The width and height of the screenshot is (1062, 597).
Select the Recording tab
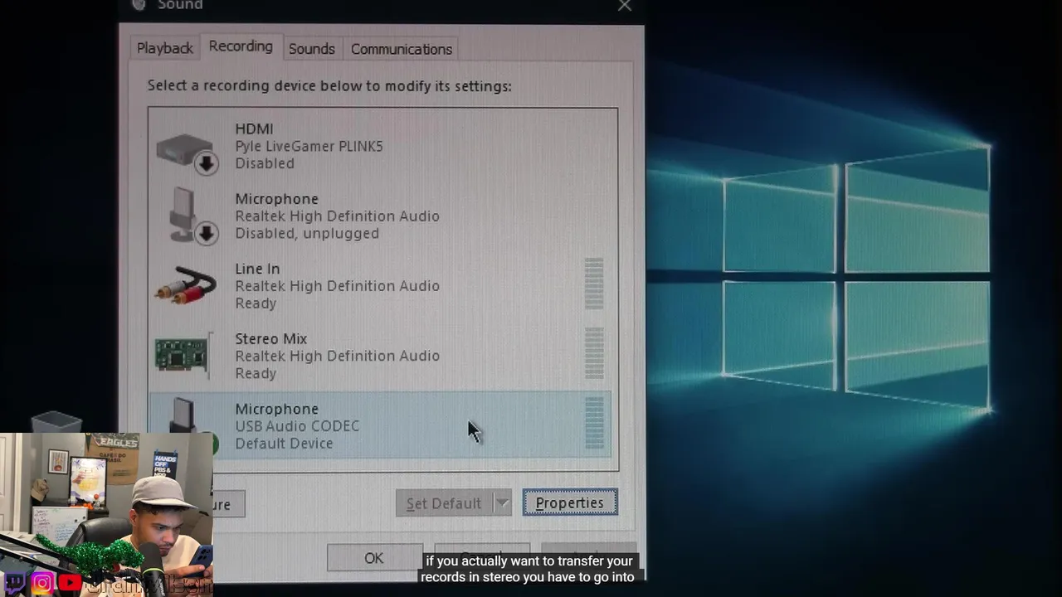tap(241, 46)
